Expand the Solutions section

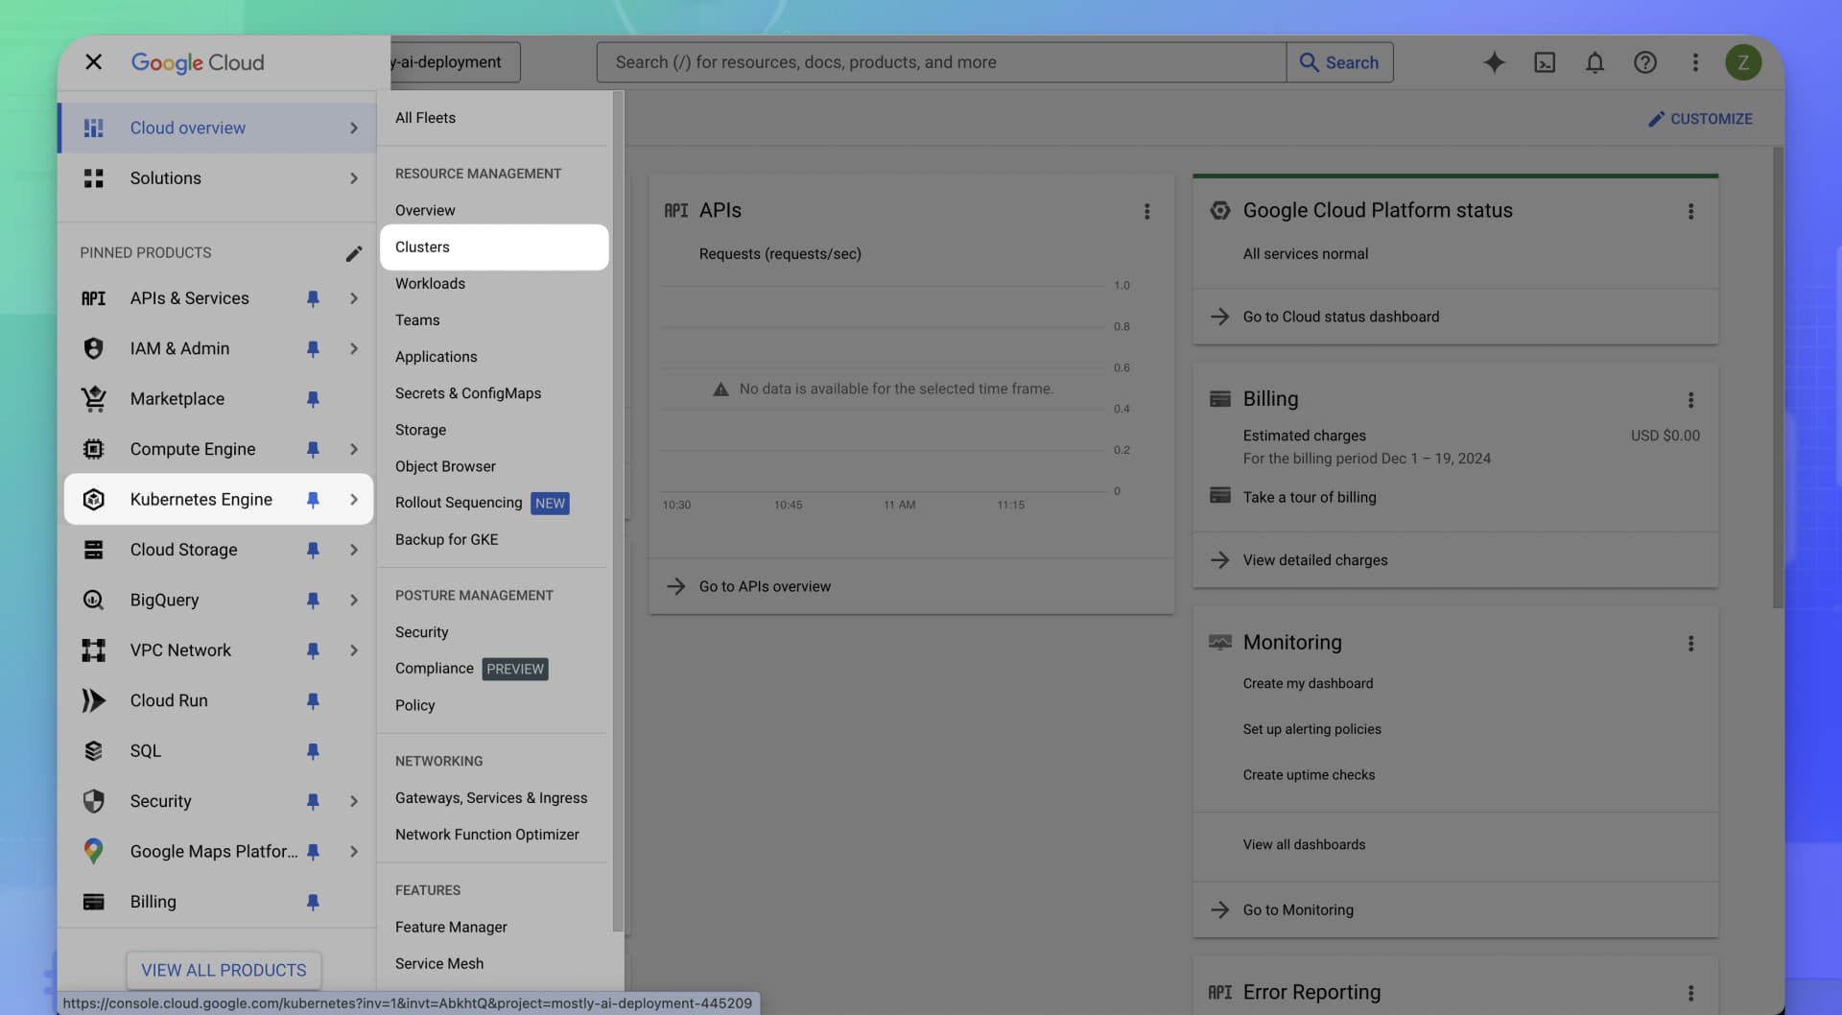tap(354, 178)
